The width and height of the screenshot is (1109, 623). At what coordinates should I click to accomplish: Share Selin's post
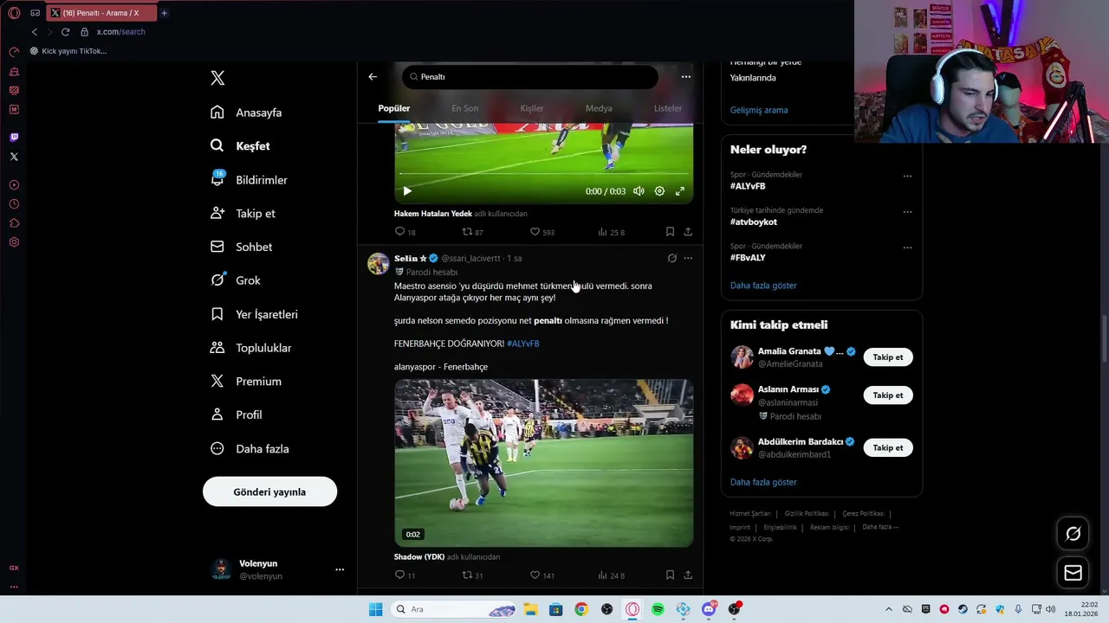688,575
